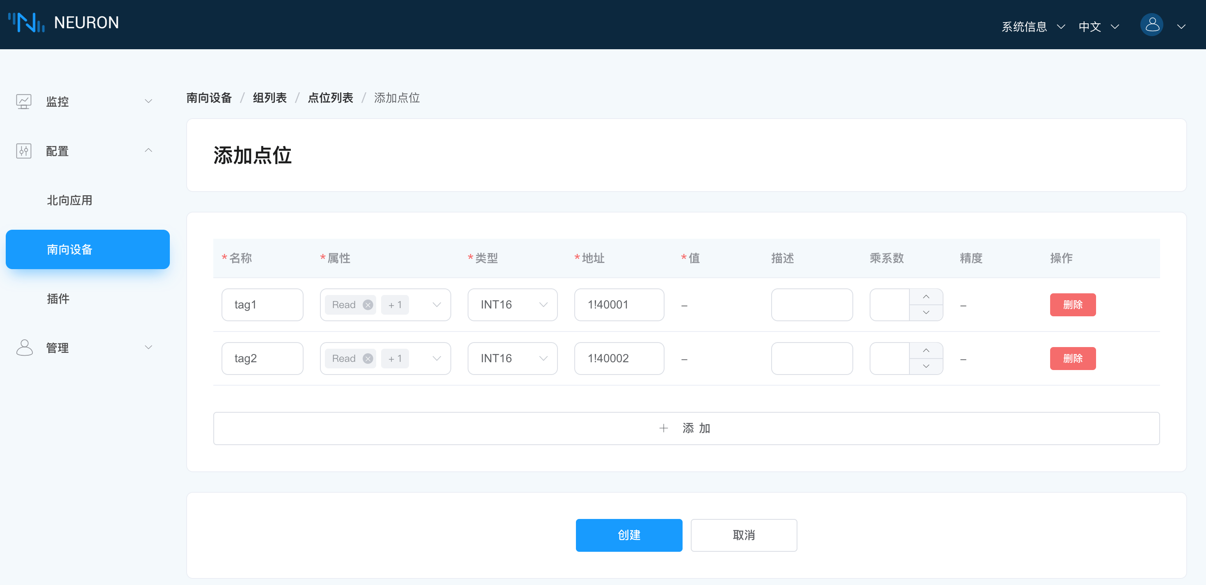Open tag2 attribute dropdown
1206x585 pixels.
(x=436, y=359)
